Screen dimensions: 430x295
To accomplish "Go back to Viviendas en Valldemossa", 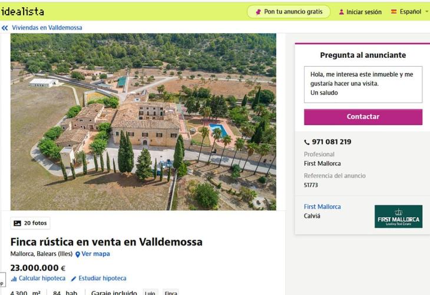I will pos(47,28).
